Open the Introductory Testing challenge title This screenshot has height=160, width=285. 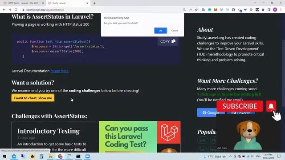(x=49, y=131)
